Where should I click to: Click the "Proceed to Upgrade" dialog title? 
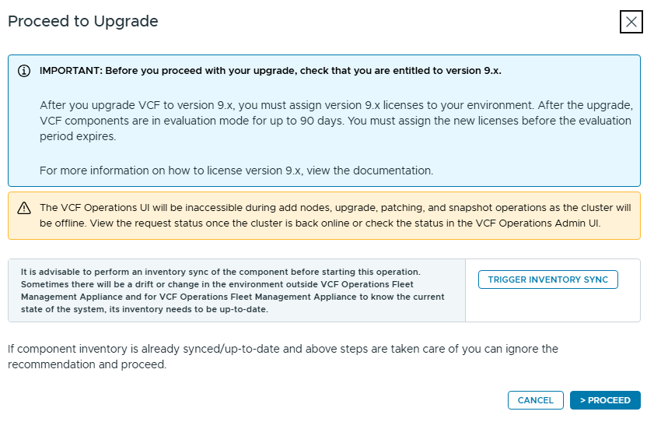(x=83, y=22)
